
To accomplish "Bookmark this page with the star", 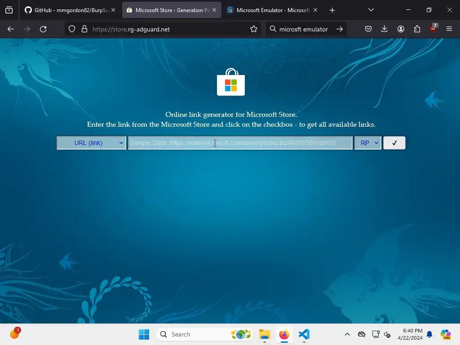I will pos(254,29).
